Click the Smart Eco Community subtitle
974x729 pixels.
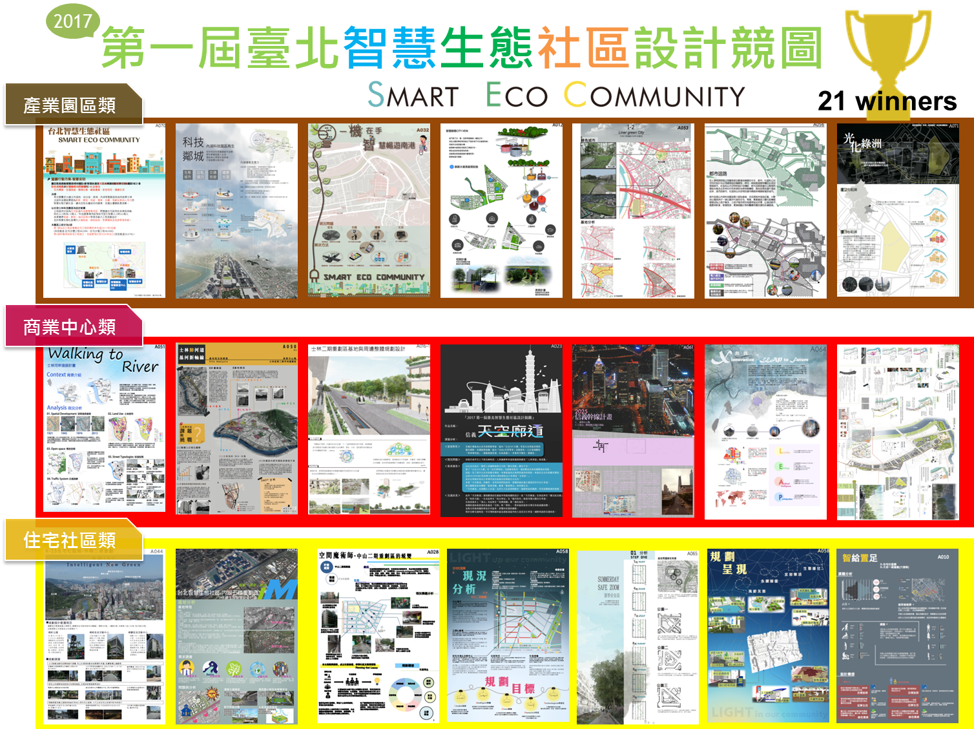[x=555, y=96]
